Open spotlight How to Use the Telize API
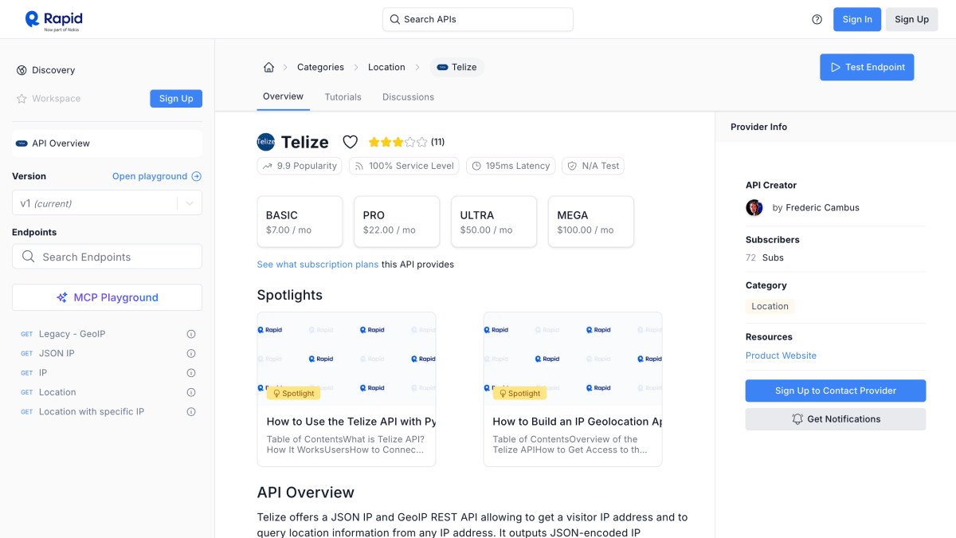 click(347, 389)
